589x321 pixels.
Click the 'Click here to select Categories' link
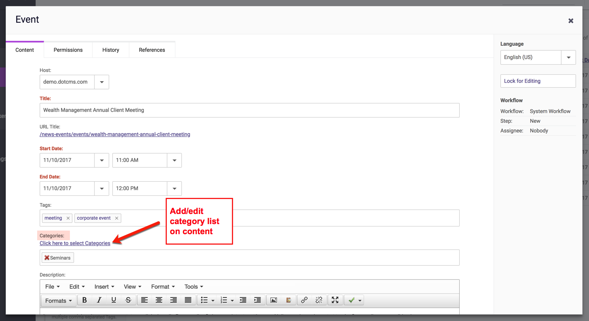pyautogui.click(x=75, y=243)
